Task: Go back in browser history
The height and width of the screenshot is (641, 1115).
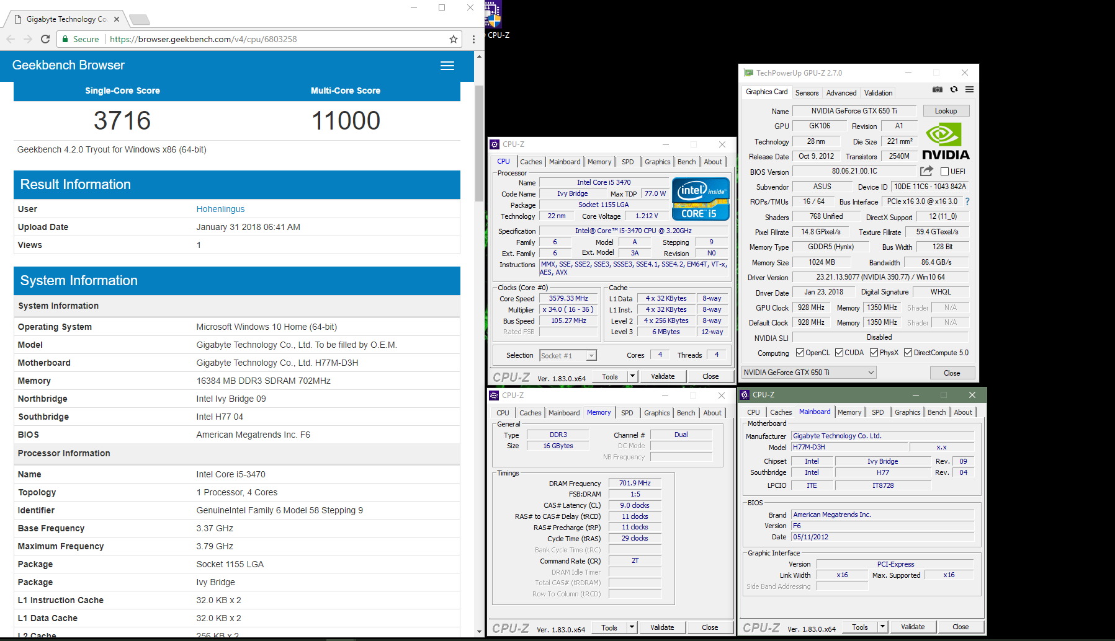Action: click(x=11, y=39)
